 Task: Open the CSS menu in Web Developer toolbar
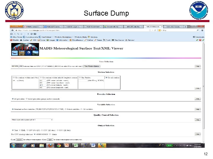coord(33,40)
